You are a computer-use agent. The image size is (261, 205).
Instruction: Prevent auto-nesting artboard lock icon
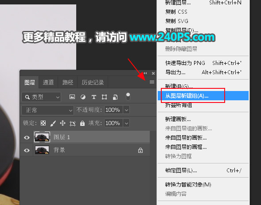coord(73,123)
